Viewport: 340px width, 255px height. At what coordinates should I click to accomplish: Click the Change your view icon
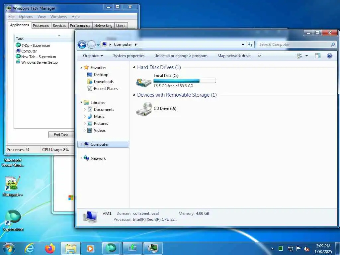pos(299,56)
